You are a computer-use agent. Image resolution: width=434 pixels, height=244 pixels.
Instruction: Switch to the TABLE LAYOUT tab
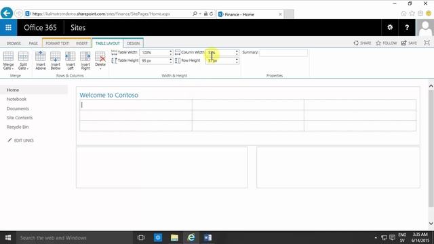coord(108,43)
